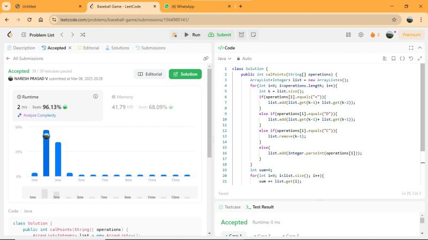This screenshot has height=240, width=428.
Task: Click the address bar URL
Action: 125,20
